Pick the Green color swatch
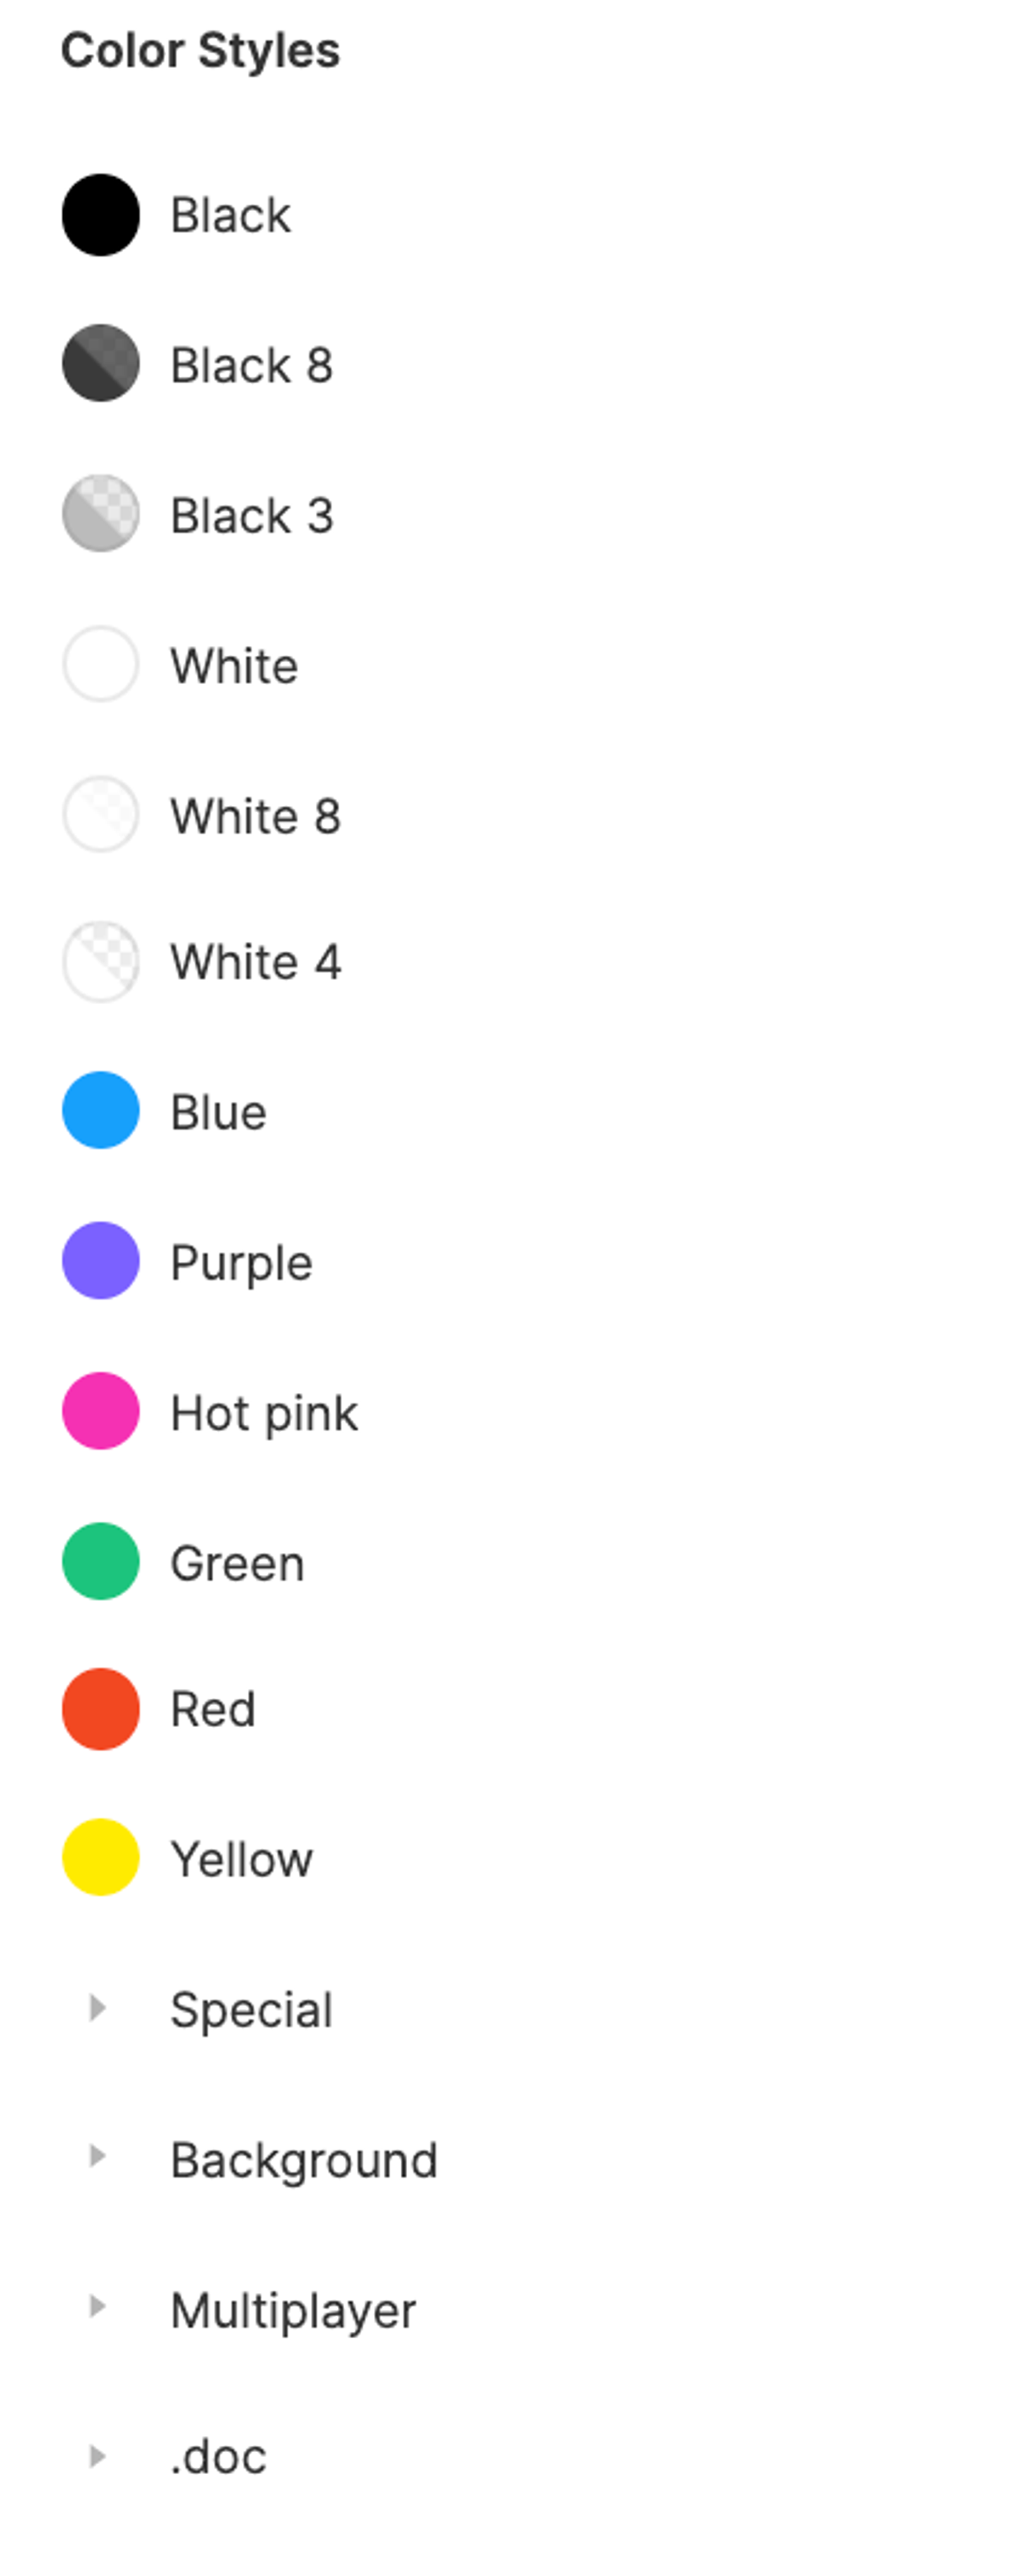 pos(100,1561)
